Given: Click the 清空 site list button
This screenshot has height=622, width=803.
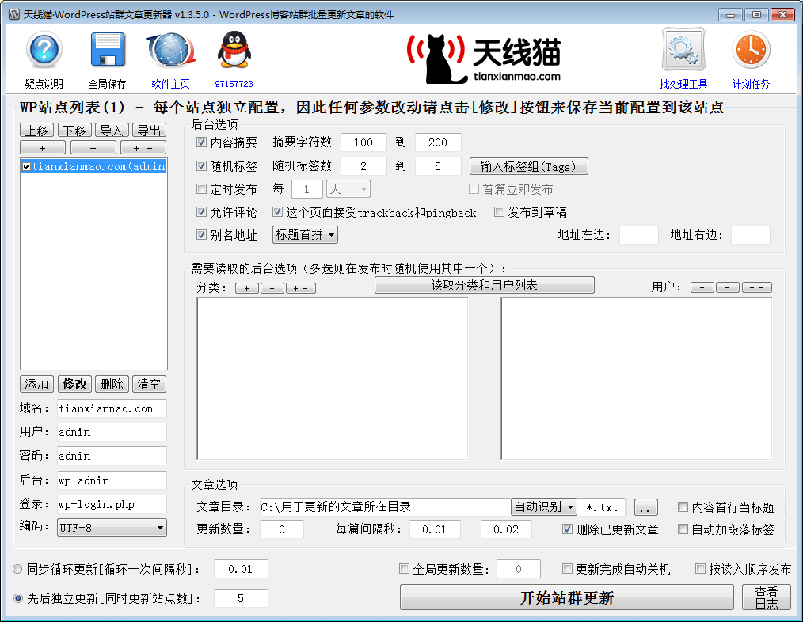Looking at the screenshot, I should click(x=149, y=384).
